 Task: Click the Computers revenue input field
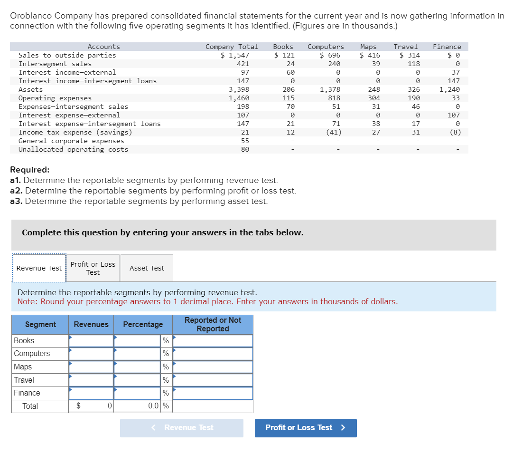tap(91, 353)
